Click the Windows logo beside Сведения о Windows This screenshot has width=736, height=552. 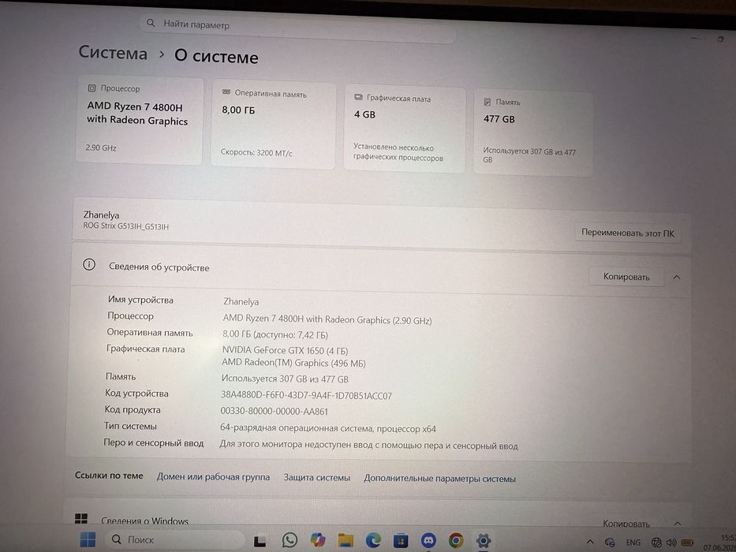coord(81,519)
